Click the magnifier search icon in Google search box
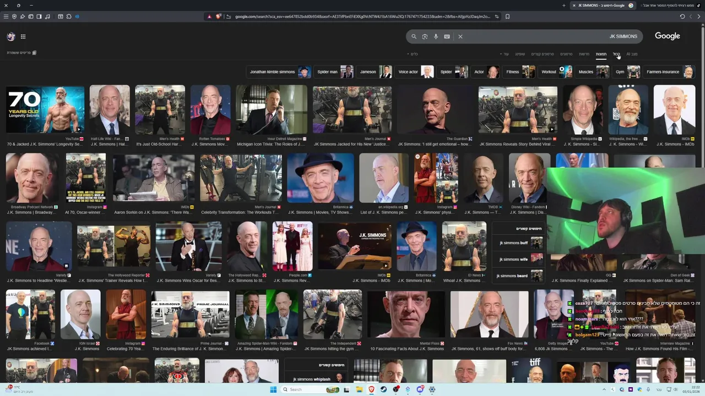Screen dimensions: 705x396 [x=414, y=36]
